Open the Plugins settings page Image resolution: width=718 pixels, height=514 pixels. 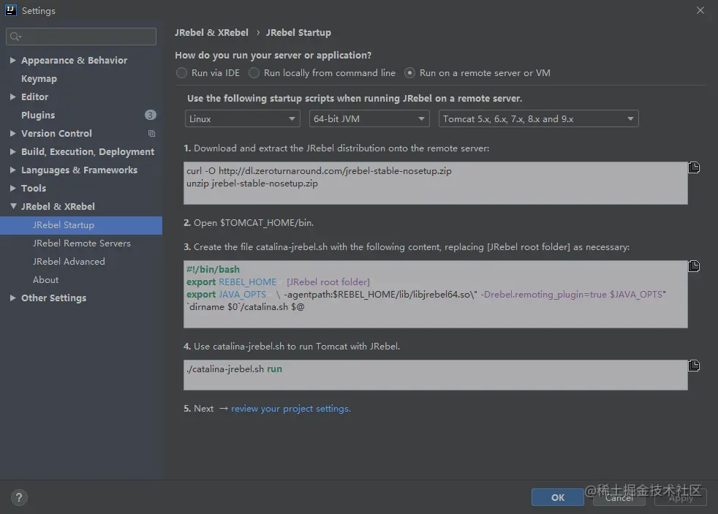tap(38, 116)
